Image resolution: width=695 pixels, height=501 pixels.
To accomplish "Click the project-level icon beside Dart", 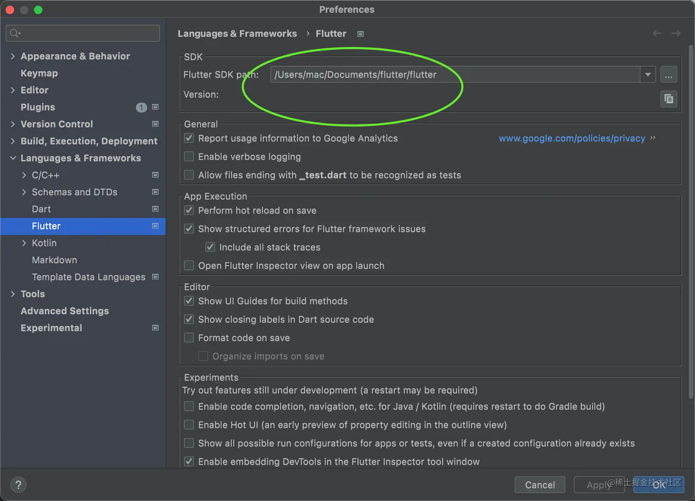I will click(155, 209).
